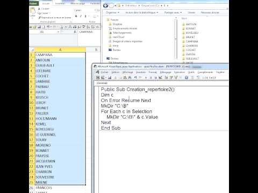
Task: Toggle Design Mode icon in VBA toolbar
Action: pos(160,77)
